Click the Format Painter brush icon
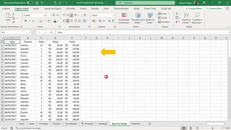Image resolution: width=231 pixels, height=130 pixels. click(13, 22)
